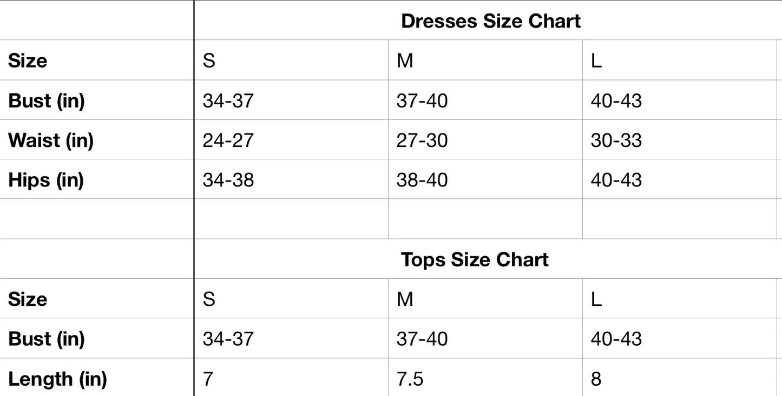Select the M size in Tops chart
Screen dimensions: 782x396
click(x=405, y=299)
